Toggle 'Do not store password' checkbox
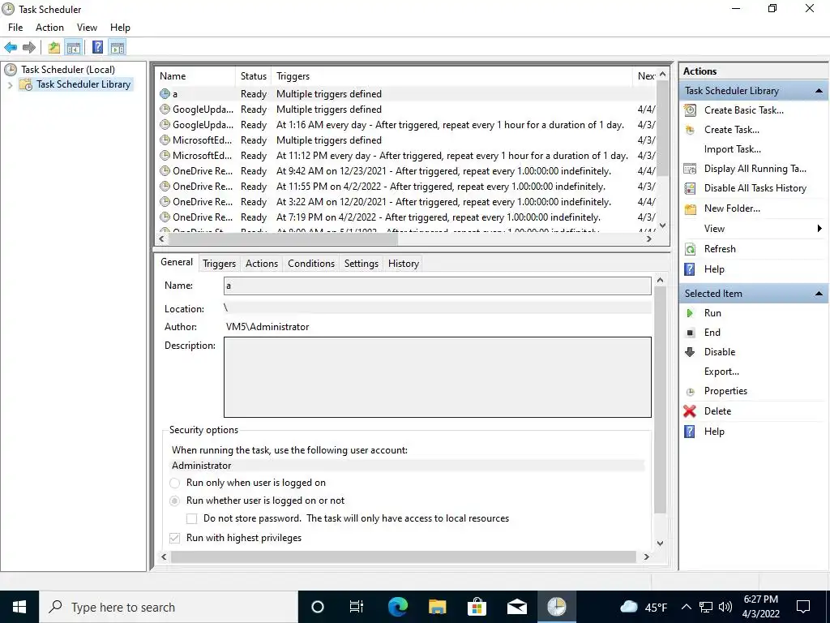This screenshot has height=623, width=830. tap(191, 518)
